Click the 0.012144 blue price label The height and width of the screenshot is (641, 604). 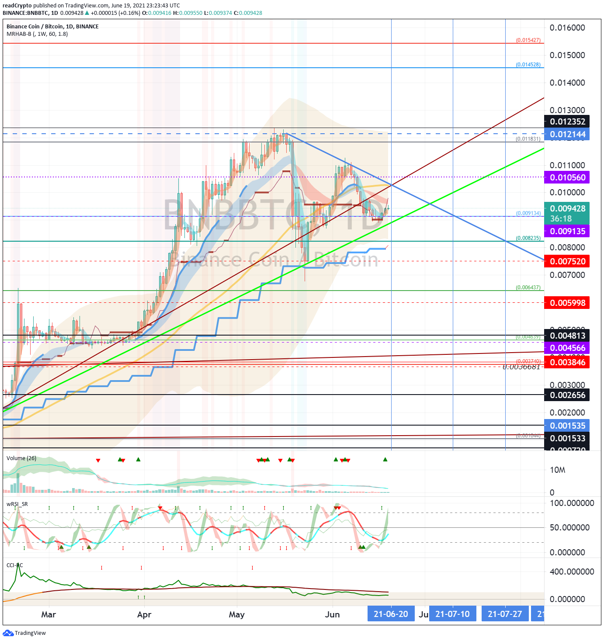coord(567,134)
